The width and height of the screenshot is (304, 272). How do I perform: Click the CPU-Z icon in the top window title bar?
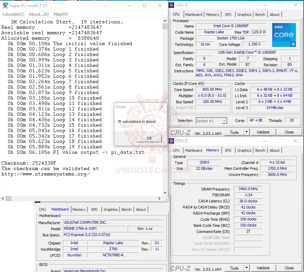coord(171,5)
